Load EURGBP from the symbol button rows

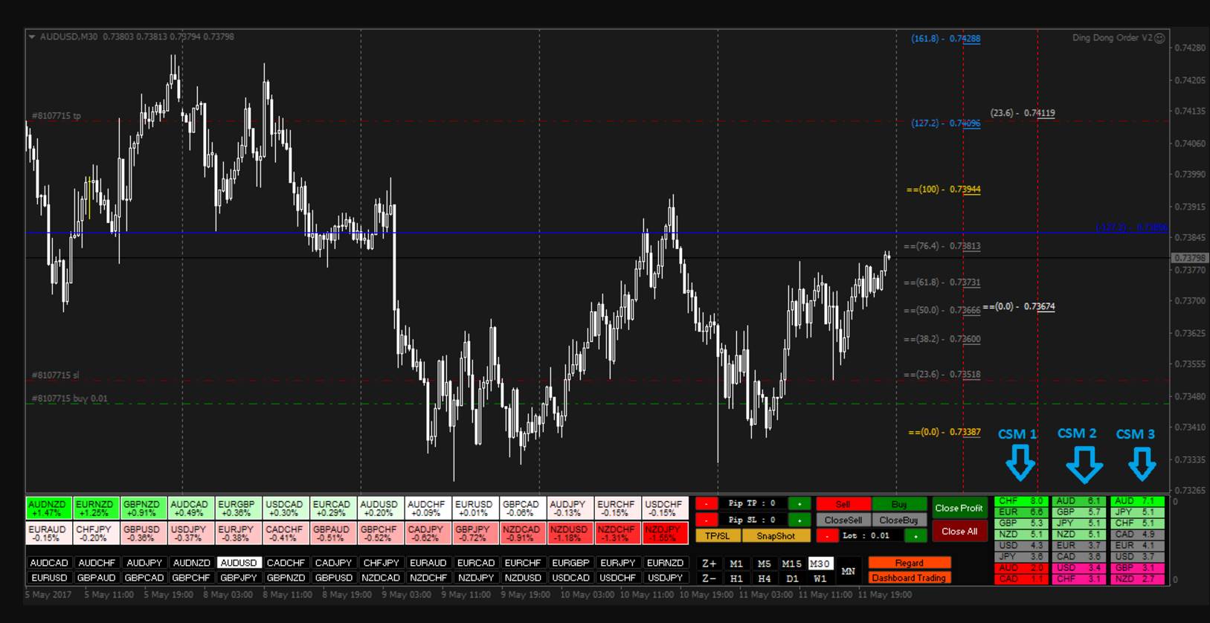(570, 564)
